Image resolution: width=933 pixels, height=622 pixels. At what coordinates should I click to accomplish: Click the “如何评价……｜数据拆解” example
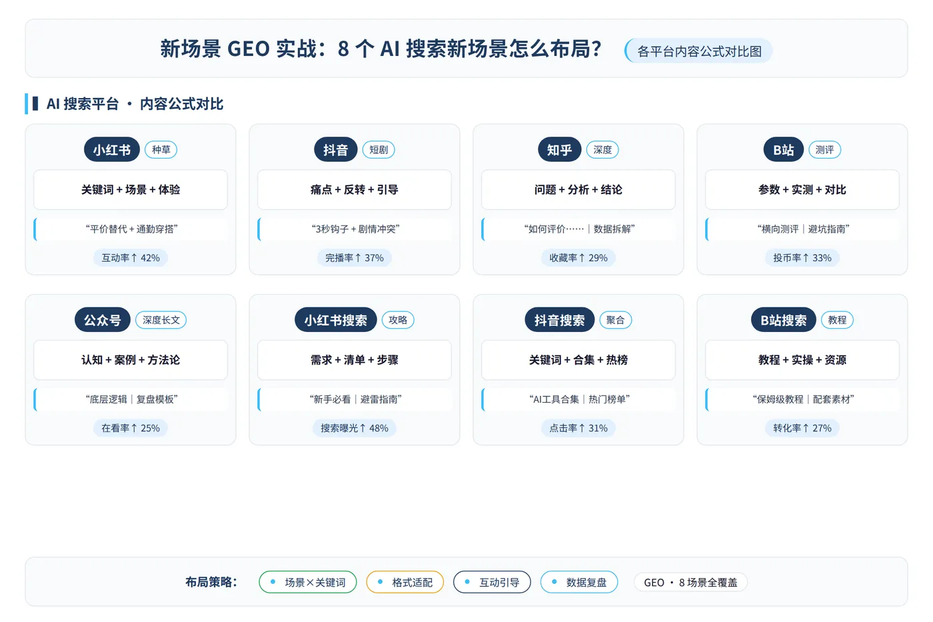(578, 229)
